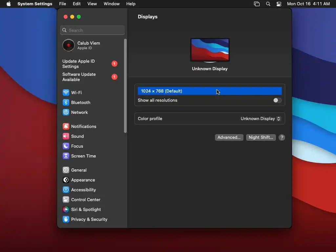
Task: Select the Bluetooth icon in sidebar
Action: click(66, 102)
